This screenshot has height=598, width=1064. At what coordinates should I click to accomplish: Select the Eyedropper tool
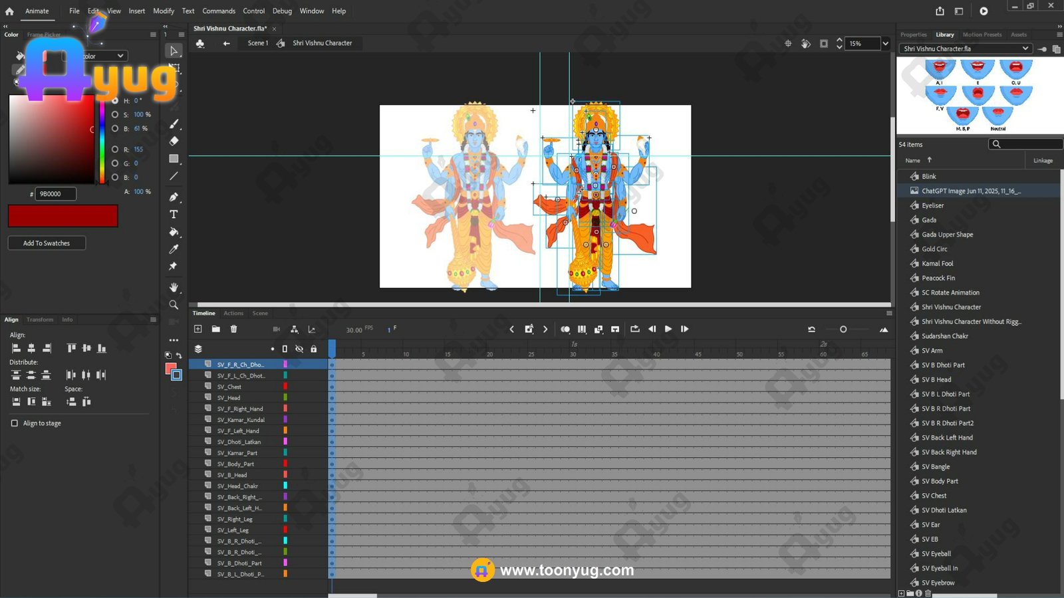pos(174,249)
